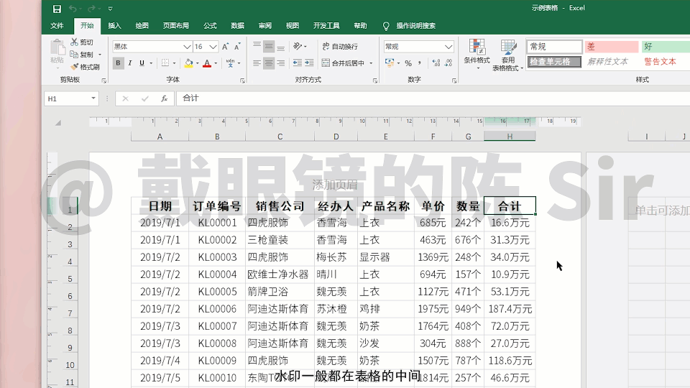Open 条件格式 conditional formatting
The height and width of the screenshot is (388, 690).
[x=477, y=55]
